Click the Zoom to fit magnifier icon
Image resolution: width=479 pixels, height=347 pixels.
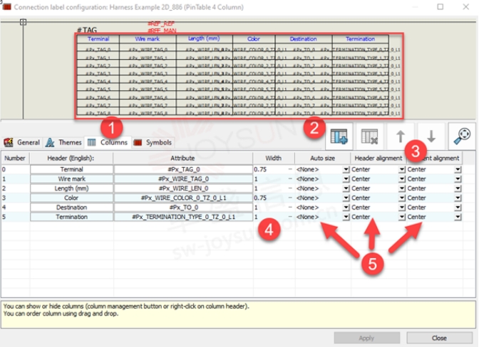click(462, 136)
